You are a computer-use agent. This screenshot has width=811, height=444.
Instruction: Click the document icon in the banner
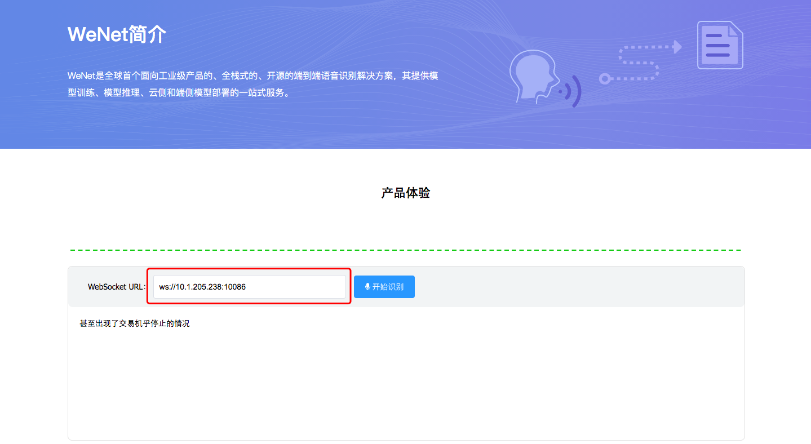(x=720, y=45)
